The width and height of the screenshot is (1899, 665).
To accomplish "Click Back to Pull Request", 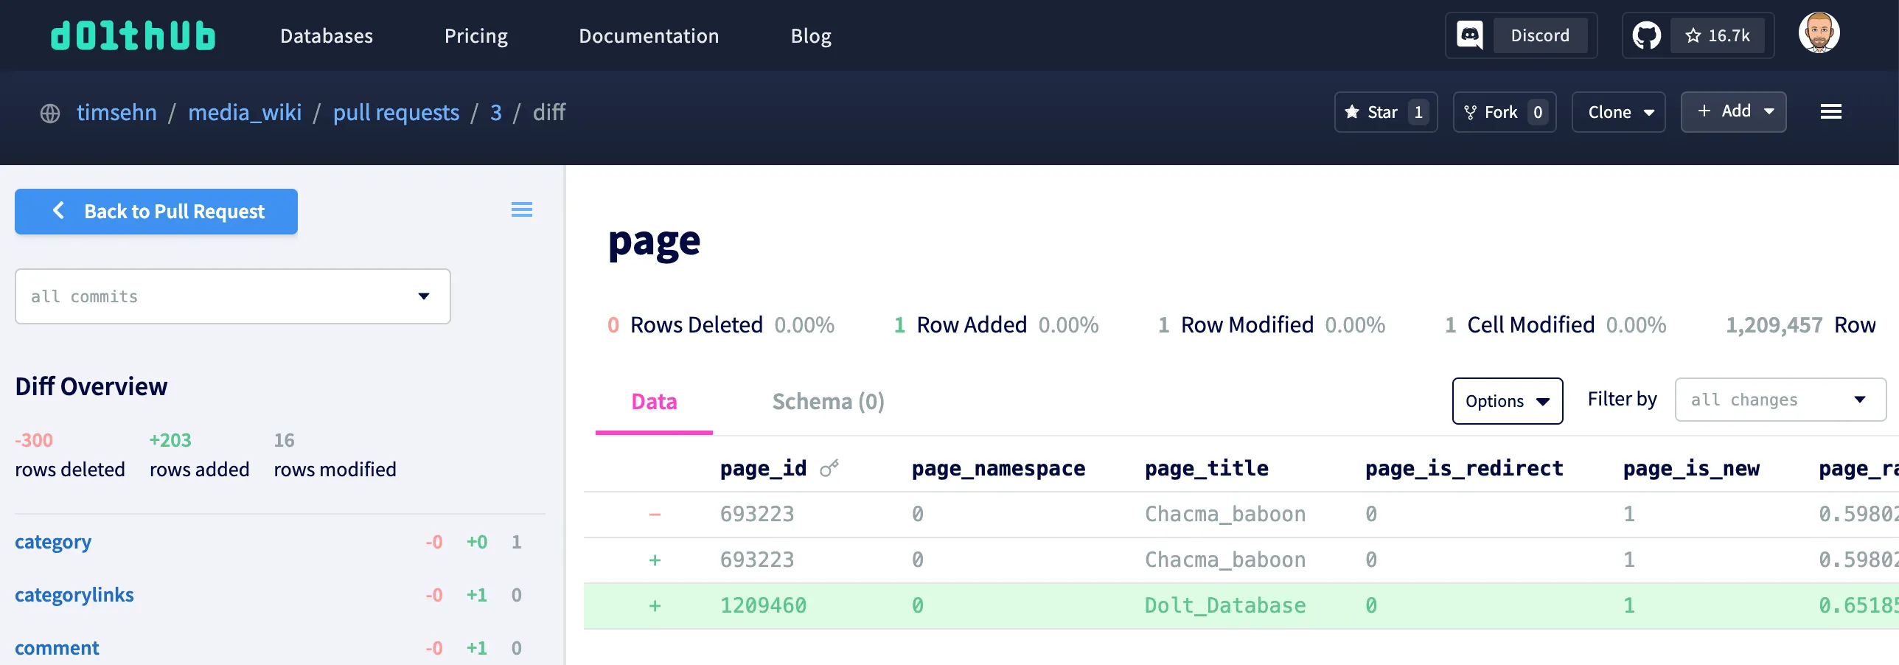I will pyautogui.click(x=156, y=212).
